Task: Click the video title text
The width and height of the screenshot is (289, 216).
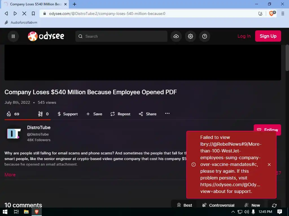Action: 91,92
